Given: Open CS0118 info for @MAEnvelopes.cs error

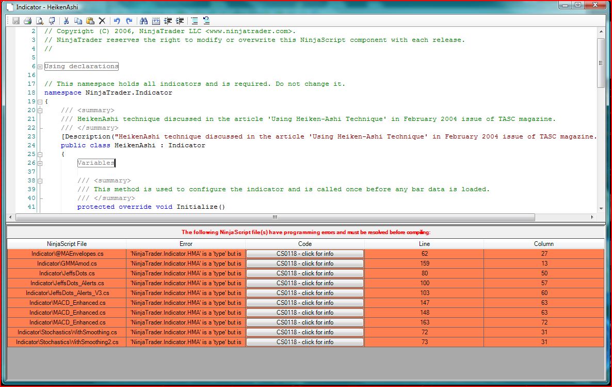Looking at the screenshot, I should (304, 254).
